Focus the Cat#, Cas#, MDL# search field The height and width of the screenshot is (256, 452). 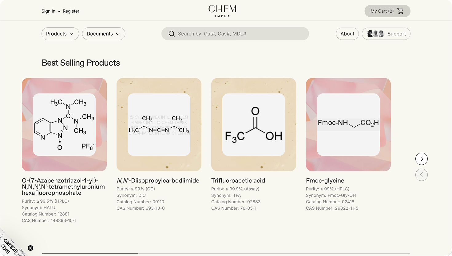(240, 34)
